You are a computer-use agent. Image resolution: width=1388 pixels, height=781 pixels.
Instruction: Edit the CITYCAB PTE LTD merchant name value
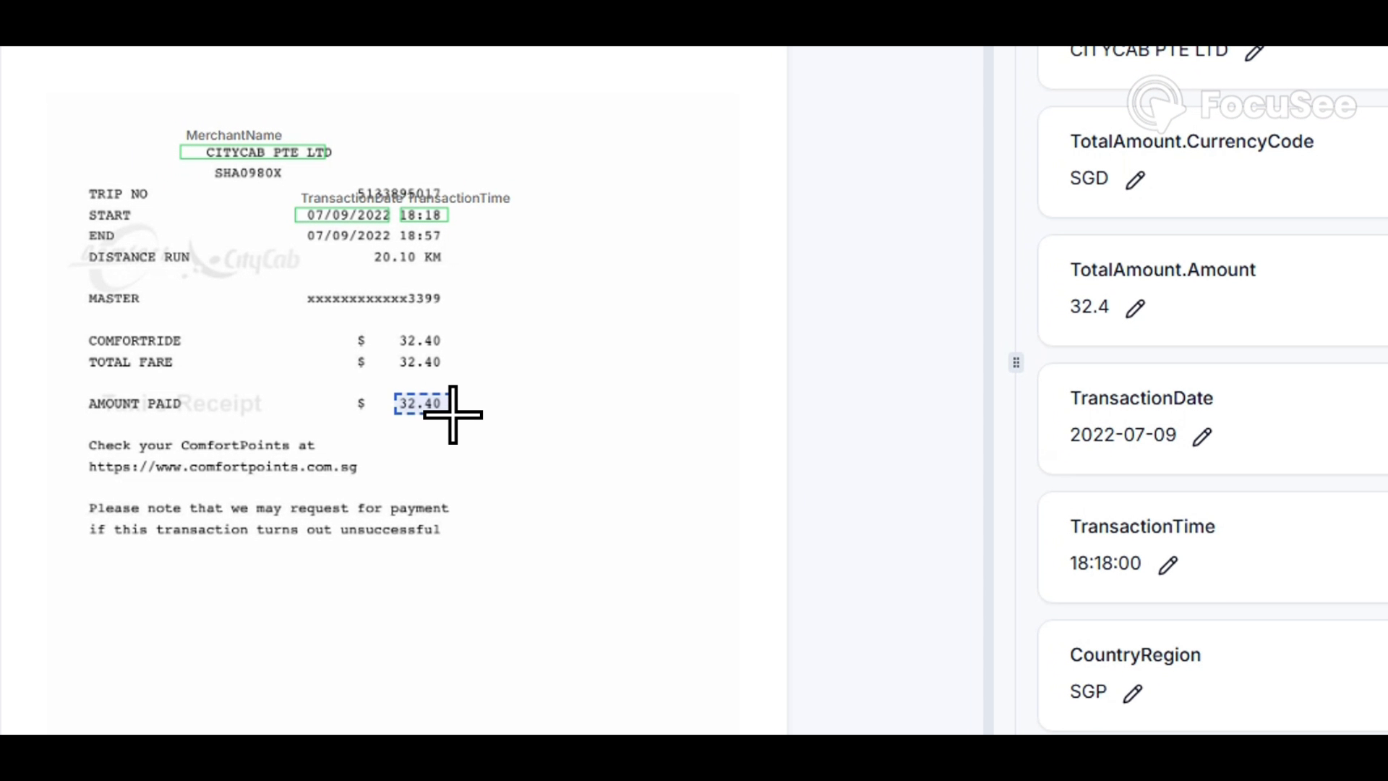[x=1255, y=52]
